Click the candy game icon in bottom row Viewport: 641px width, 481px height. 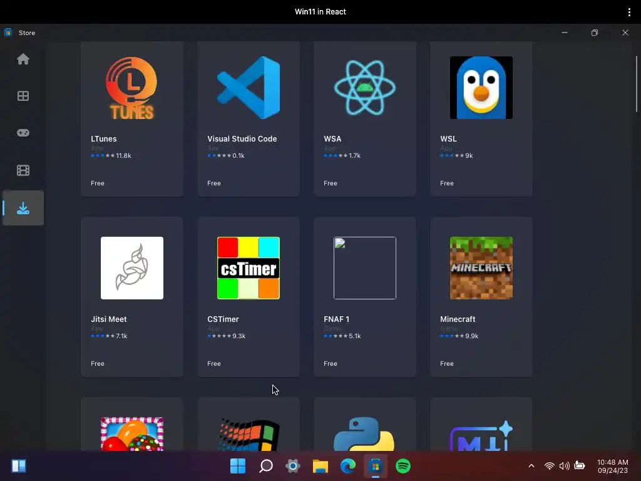pos(131,434)
